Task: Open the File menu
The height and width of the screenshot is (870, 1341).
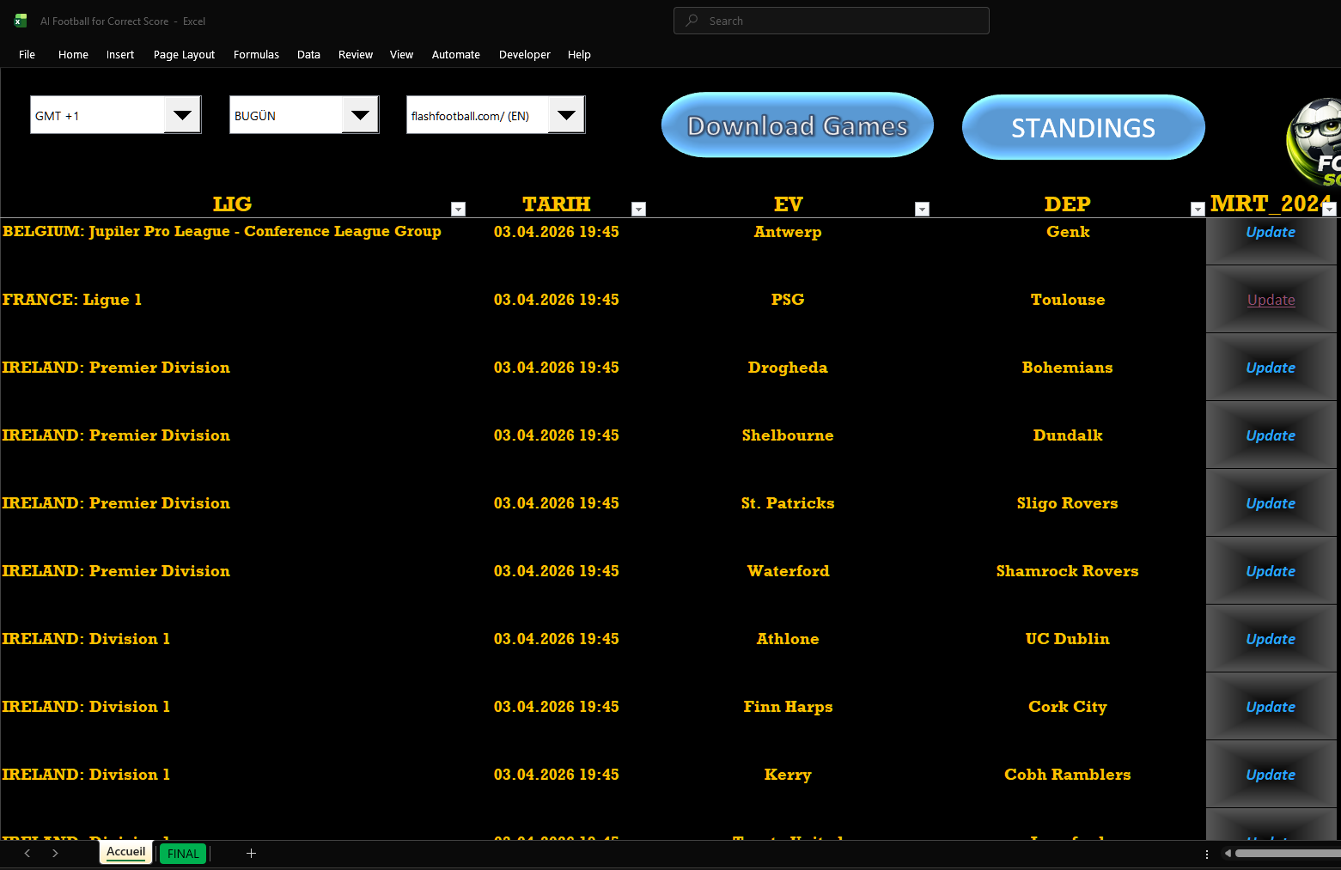Action: click(27, 54)
